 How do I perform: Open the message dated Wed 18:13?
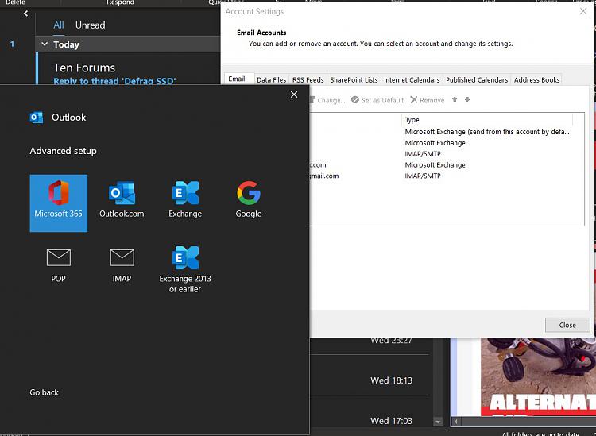pos(370,375)
